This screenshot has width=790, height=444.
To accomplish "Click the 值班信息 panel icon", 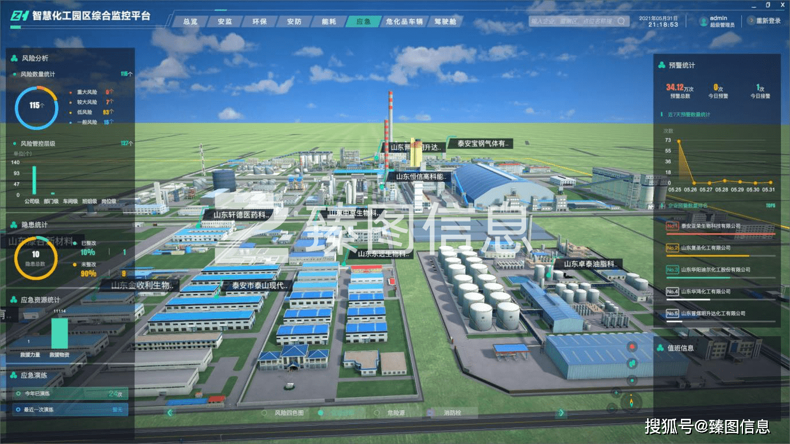I will click(661, 348).
